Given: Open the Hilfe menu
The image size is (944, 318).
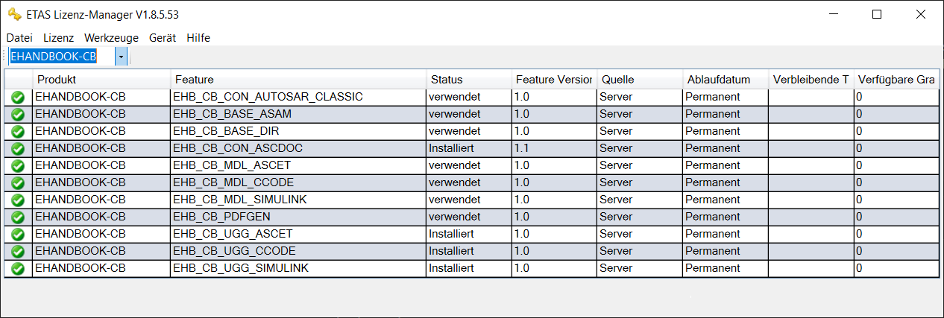Looking at the screenshot, I should [x=198, y=38].
